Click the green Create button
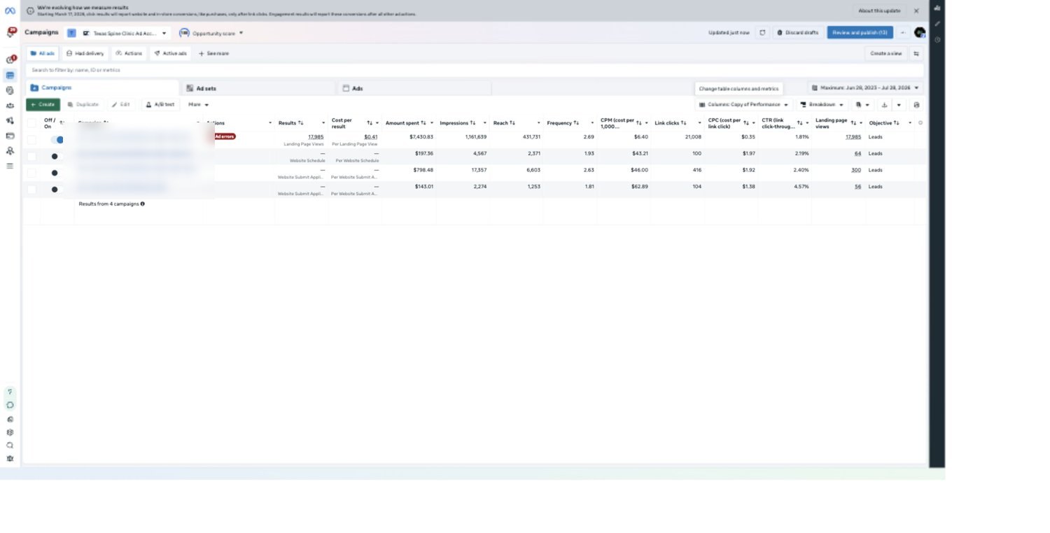The width and height of the screenshot is (1050, 533). pos(43,104)
